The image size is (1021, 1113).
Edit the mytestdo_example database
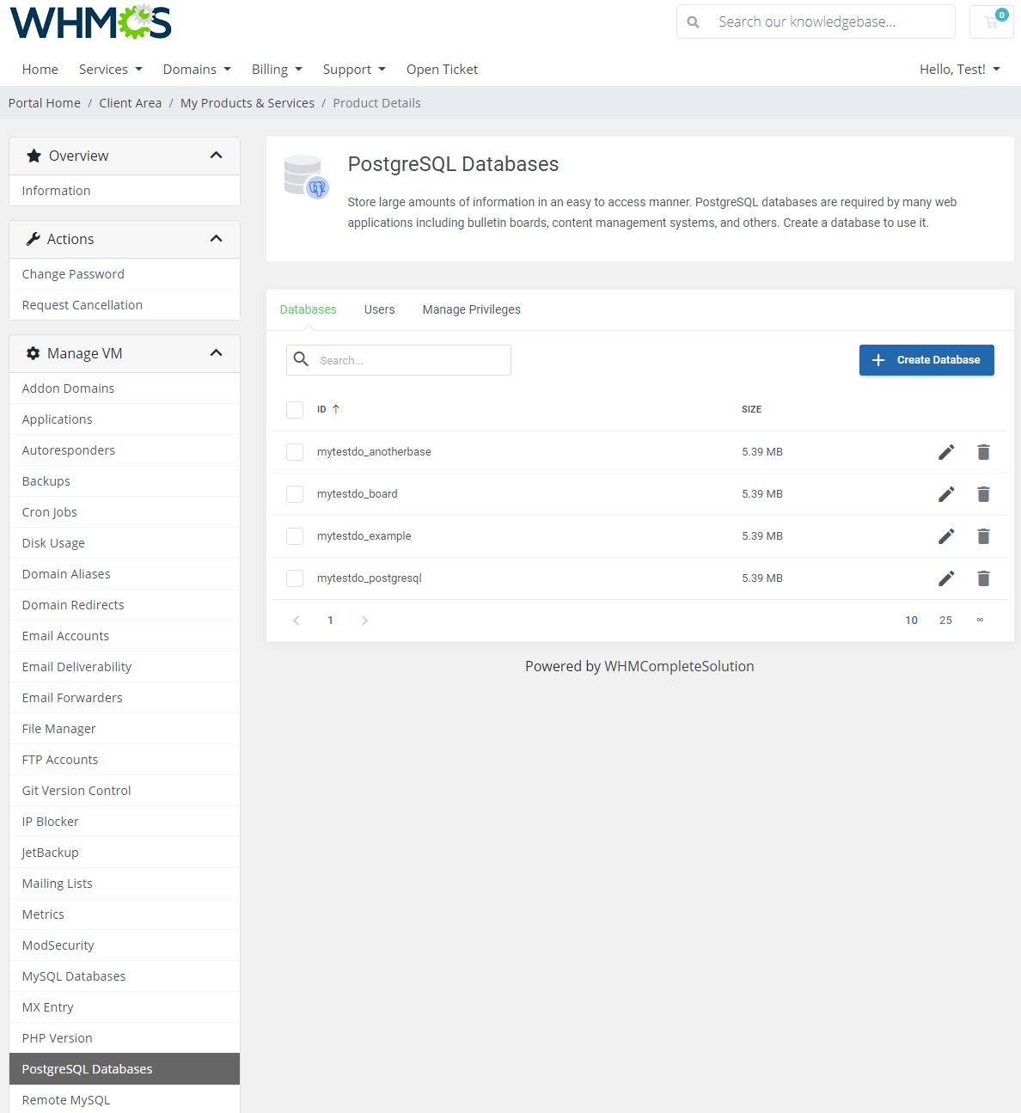point(946,536)
